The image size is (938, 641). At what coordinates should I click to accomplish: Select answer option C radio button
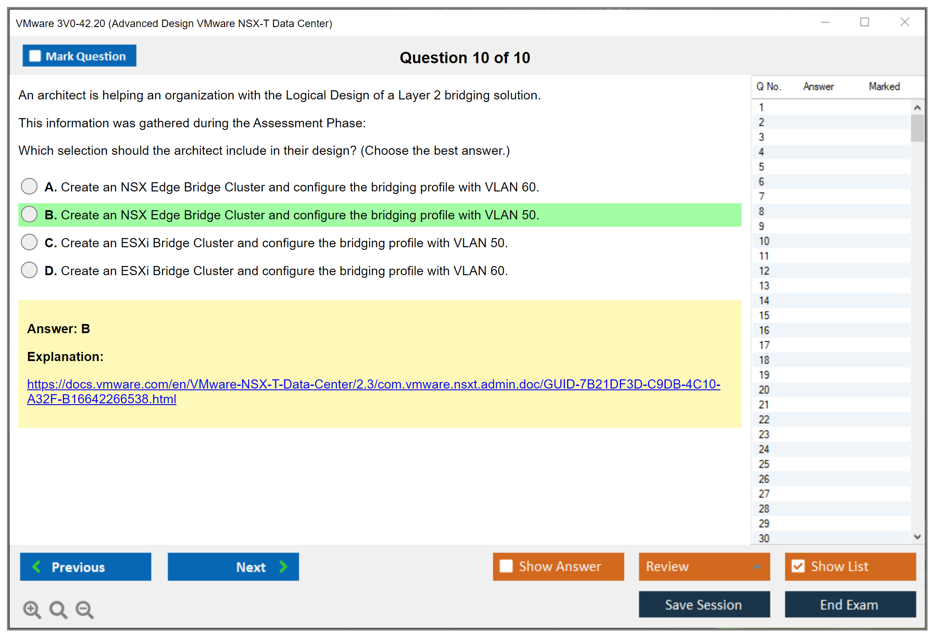pos(29,242)
